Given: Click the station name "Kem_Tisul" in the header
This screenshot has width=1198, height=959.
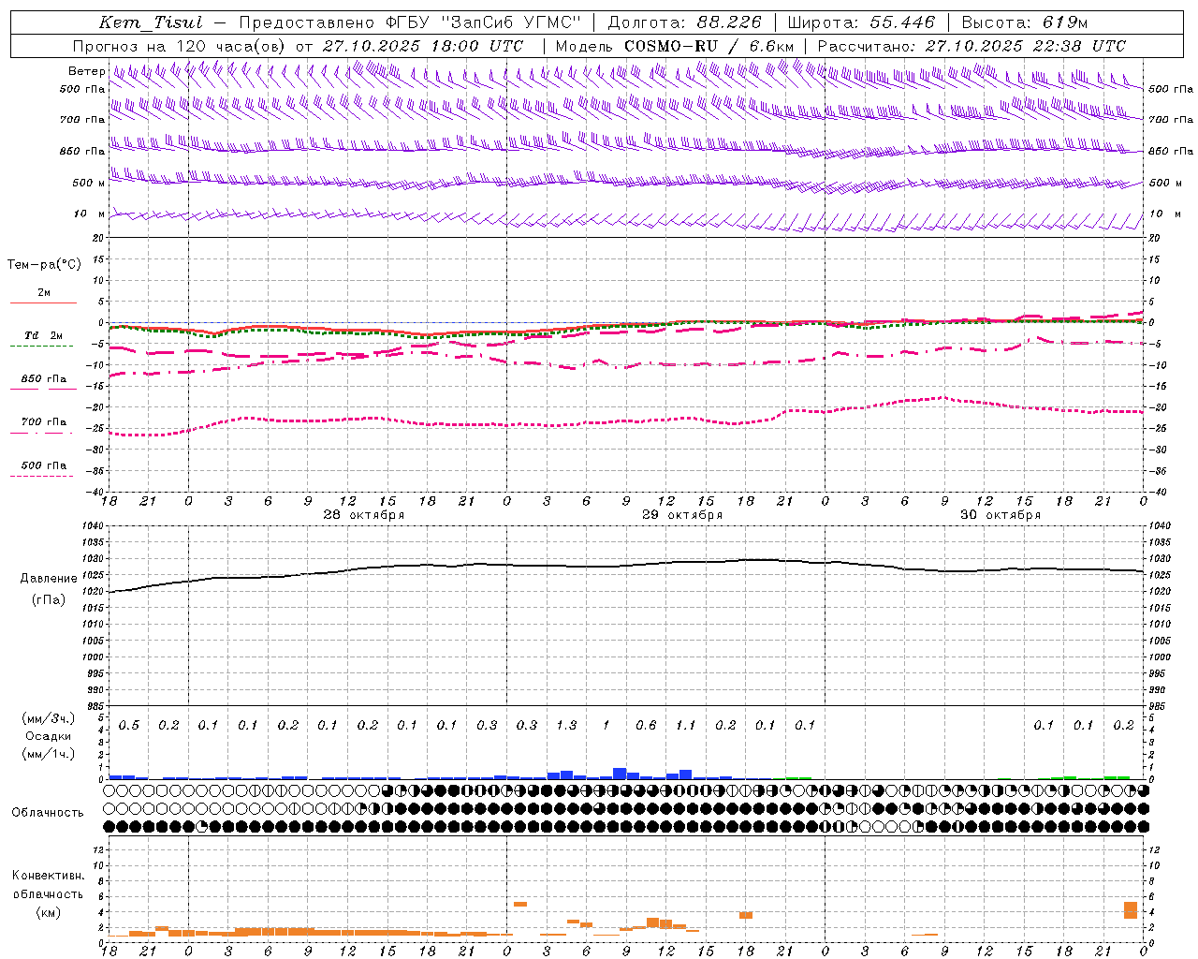Looking at the screenshot, I should 151,22.
